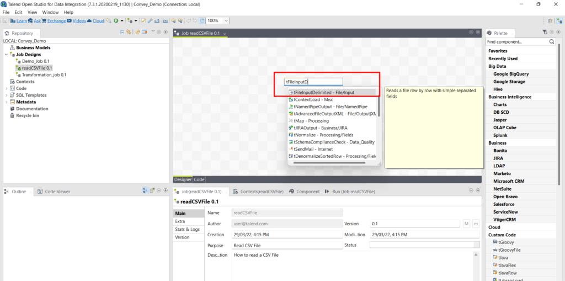Switch to the Code Viewer tab

54,192
